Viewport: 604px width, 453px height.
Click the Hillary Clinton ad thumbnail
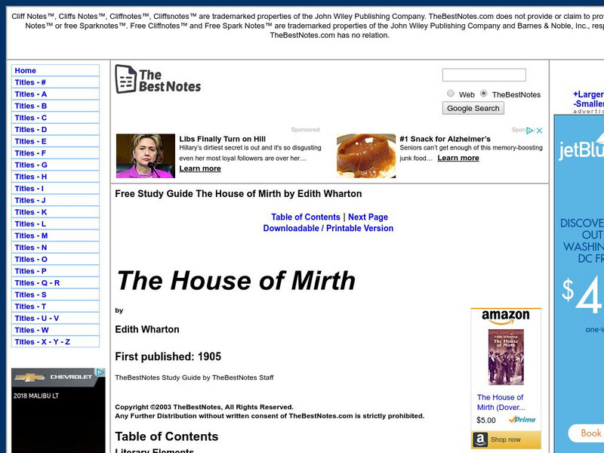pos(146,156)
